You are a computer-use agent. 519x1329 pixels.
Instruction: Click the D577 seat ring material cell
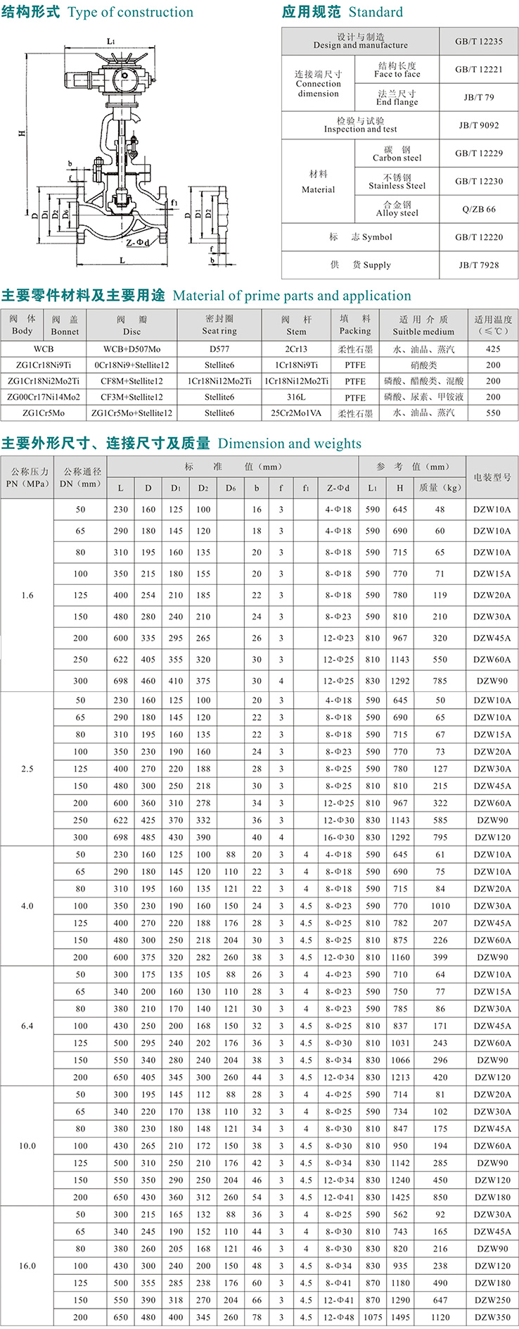(x=219, y=349)
